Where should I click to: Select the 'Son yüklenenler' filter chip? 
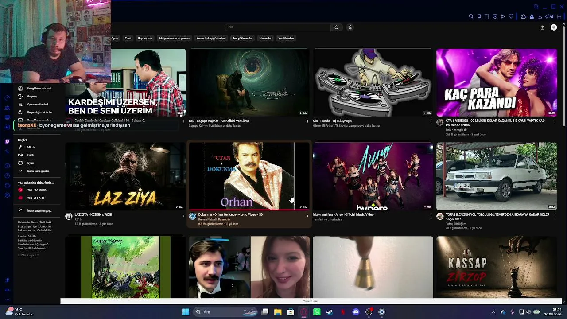point(242,39)
